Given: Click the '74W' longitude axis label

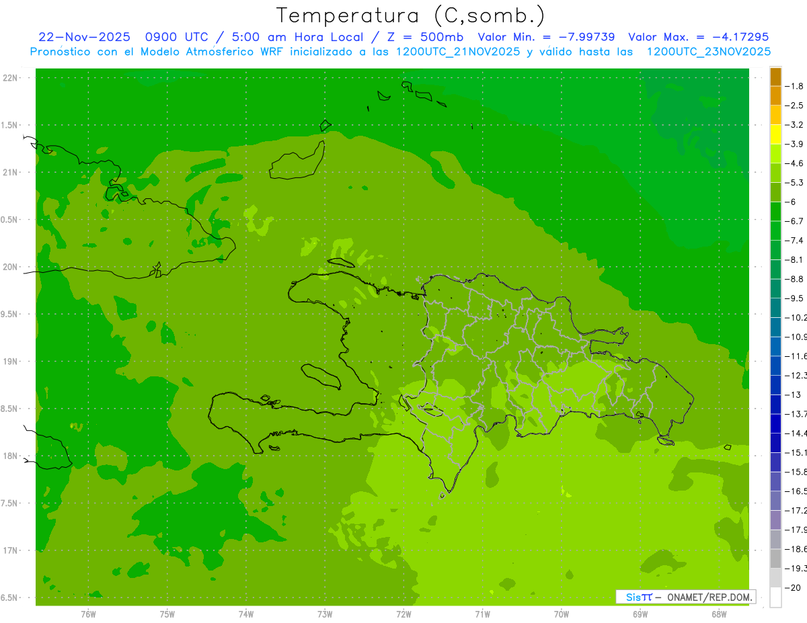Looking at the screenshot, I should pos(246,614).
